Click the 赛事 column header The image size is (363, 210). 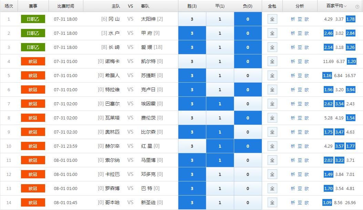(33, 6)
